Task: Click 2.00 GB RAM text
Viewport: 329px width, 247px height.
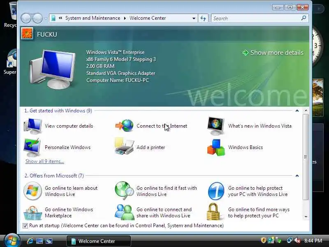Action: (100, 66)
